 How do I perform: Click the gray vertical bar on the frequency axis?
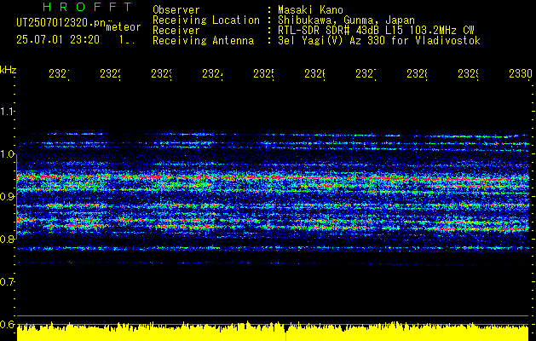pyautogui.click(x=17, y=195)
